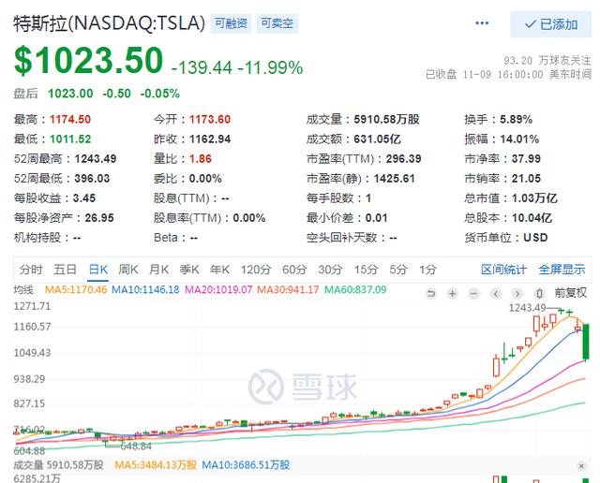Click the 已添加 watchlist button
Image resolution: width=600 pixels, height=483 pixels.
coord(550,24)
